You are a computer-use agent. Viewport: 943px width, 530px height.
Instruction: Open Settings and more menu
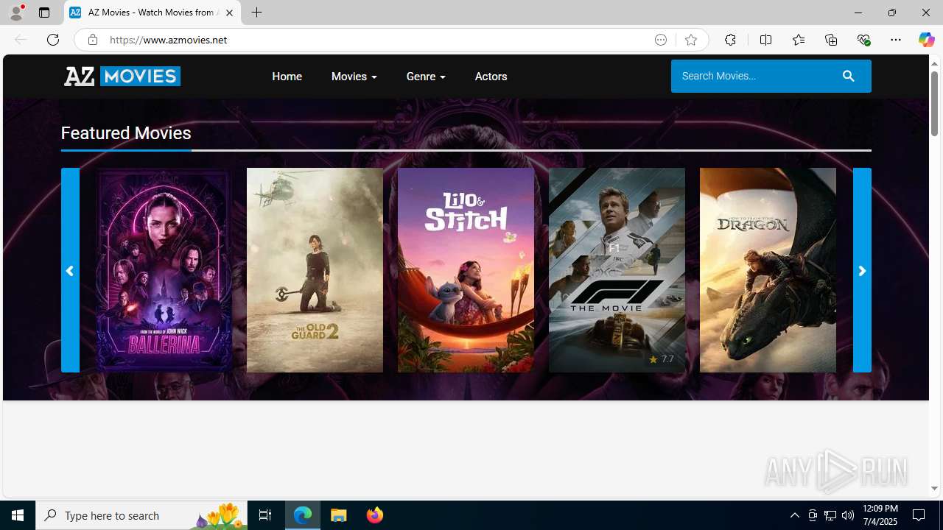click(896, 40)
